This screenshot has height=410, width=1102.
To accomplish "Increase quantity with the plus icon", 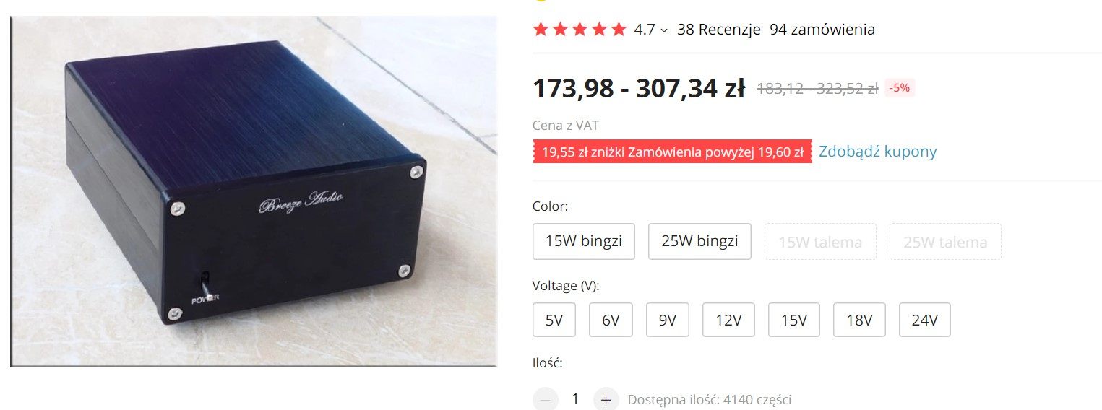I will 606,399.
